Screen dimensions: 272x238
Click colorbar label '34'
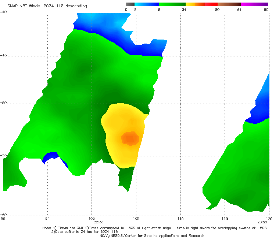(x=184, y=10)
